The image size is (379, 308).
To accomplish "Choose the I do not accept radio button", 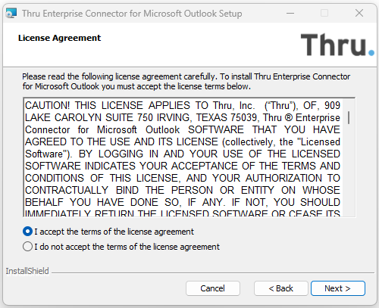I will (27, 247).
